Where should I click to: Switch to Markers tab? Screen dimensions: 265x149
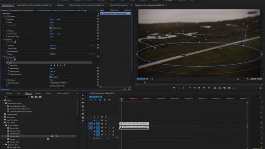38,93
